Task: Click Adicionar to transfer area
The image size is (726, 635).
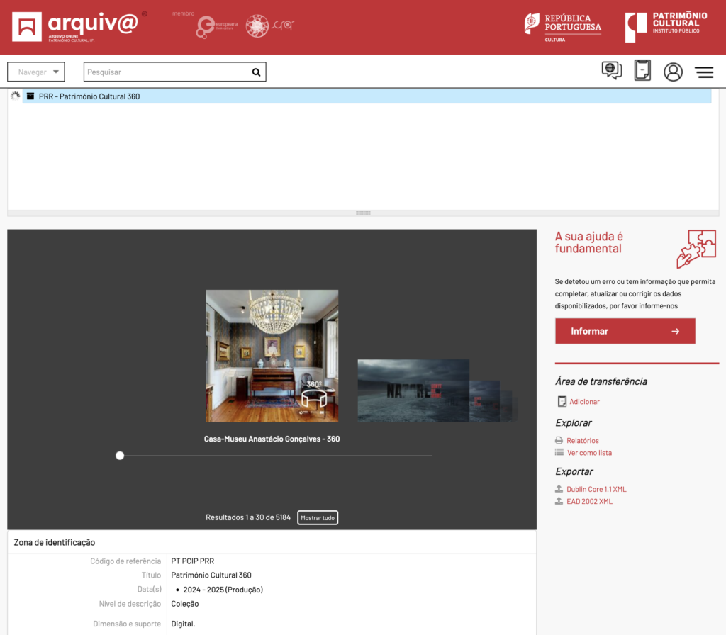Action: pyautogui.click(x=584, y=402)
